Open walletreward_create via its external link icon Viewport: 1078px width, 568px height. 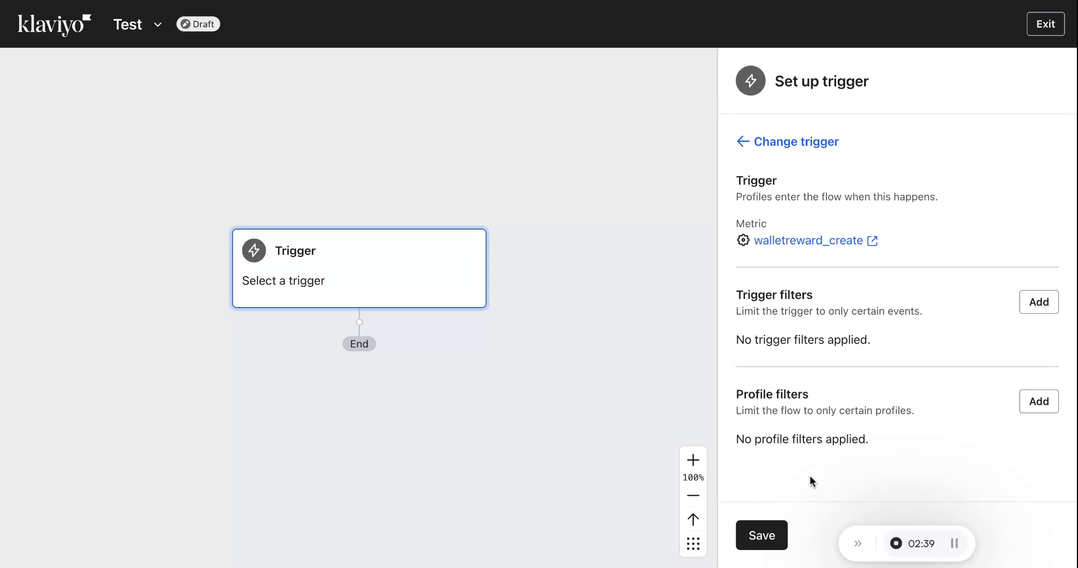coord(873,240)
